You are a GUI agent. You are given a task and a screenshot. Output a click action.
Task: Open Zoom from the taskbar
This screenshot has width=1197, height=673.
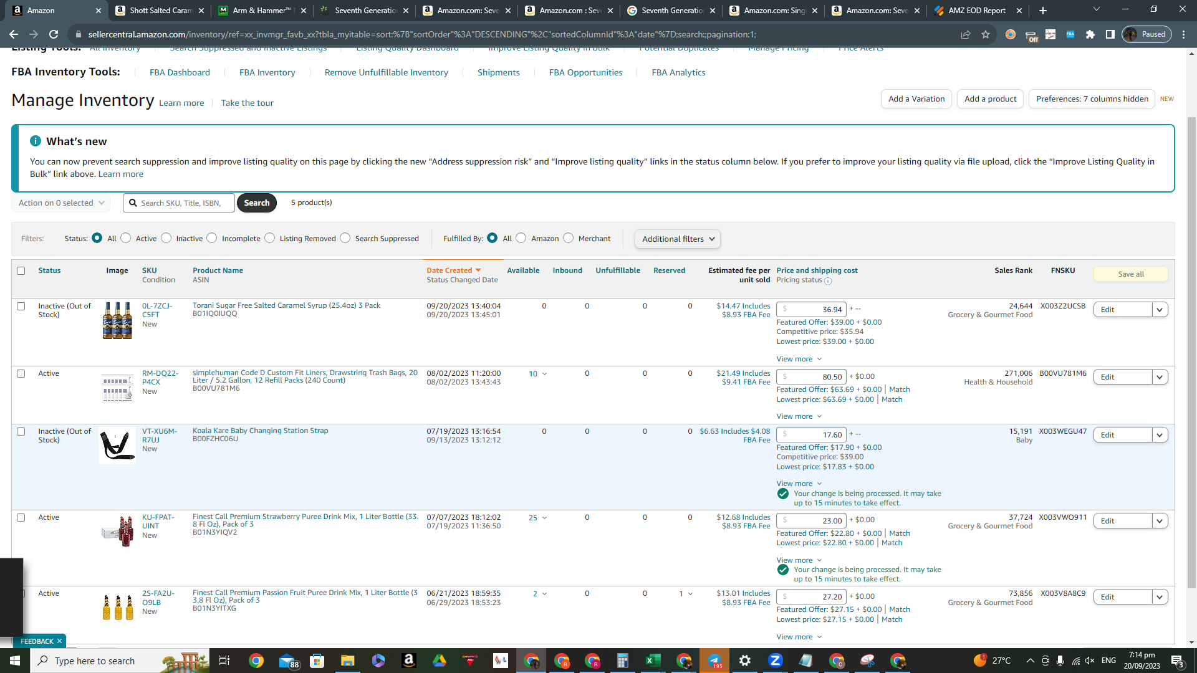776,661
